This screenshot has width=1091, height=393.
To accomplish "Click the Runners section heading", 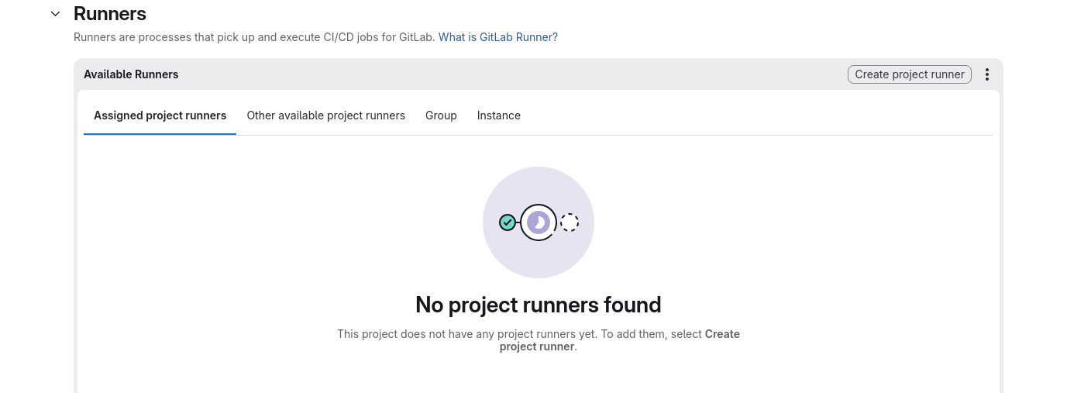I will pos(110,14).
